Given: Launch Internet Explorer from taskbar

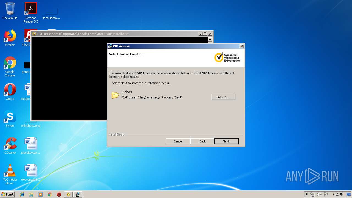Looking at the screenshot, I should 22,194.
